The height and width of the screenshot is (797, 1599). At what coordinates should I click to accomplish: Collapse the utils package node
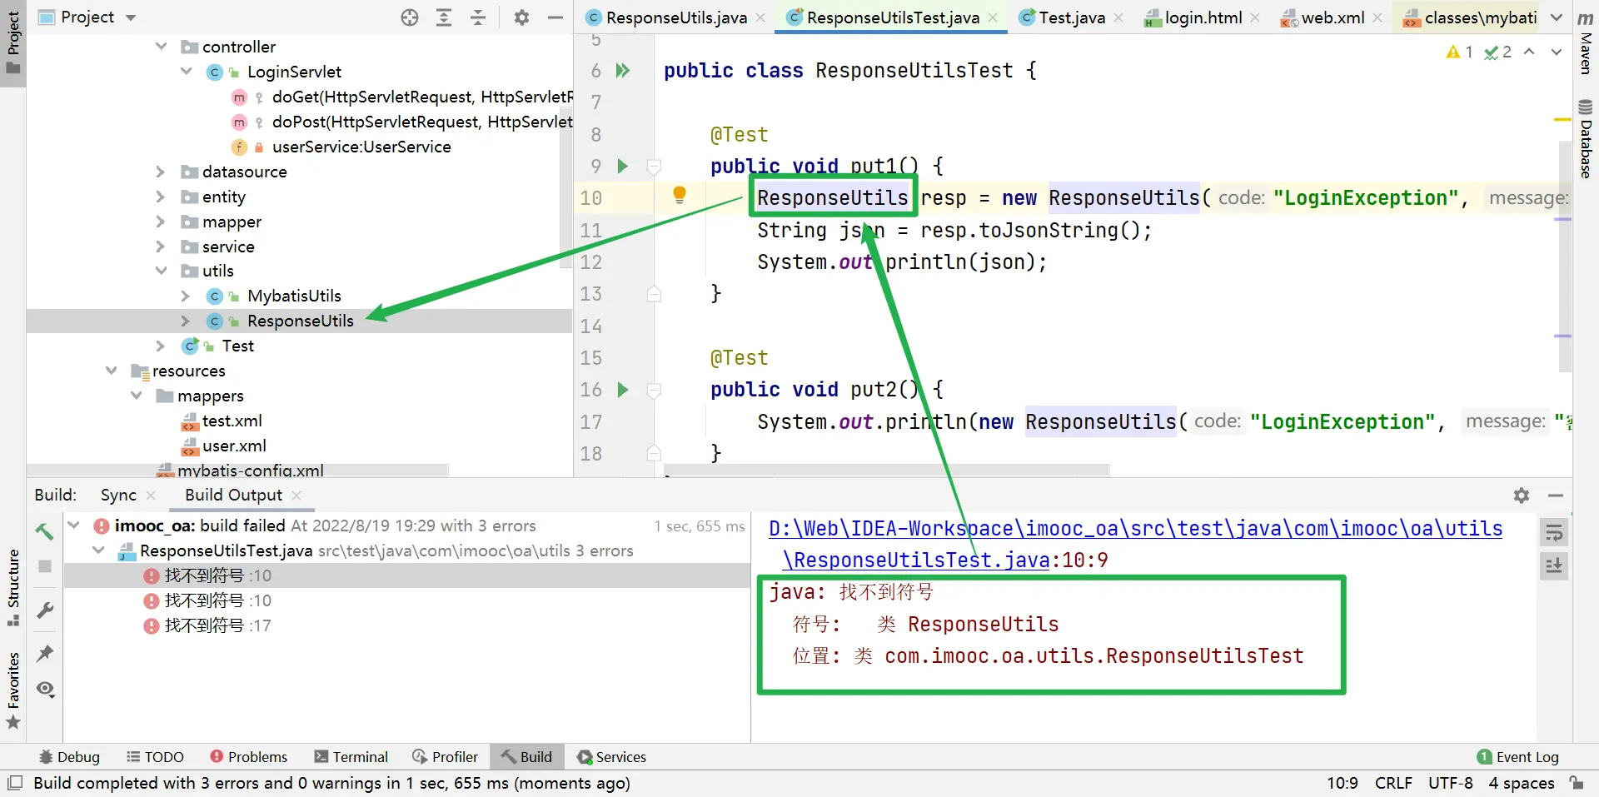[161, 271]
